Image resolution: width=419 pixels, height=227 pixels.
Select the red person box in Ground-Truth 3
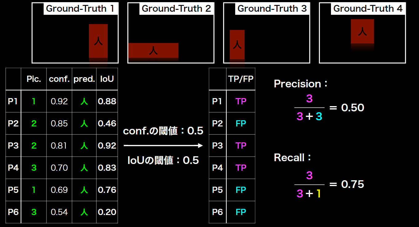pyautogui.click(x=237, y=45)
